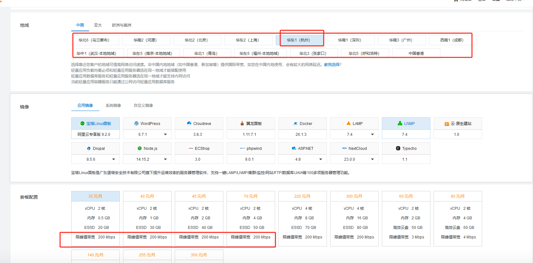Screen dimensions: 533x263
Task: Switch to the 中国 region tab
Action: (x=80, y=25)
